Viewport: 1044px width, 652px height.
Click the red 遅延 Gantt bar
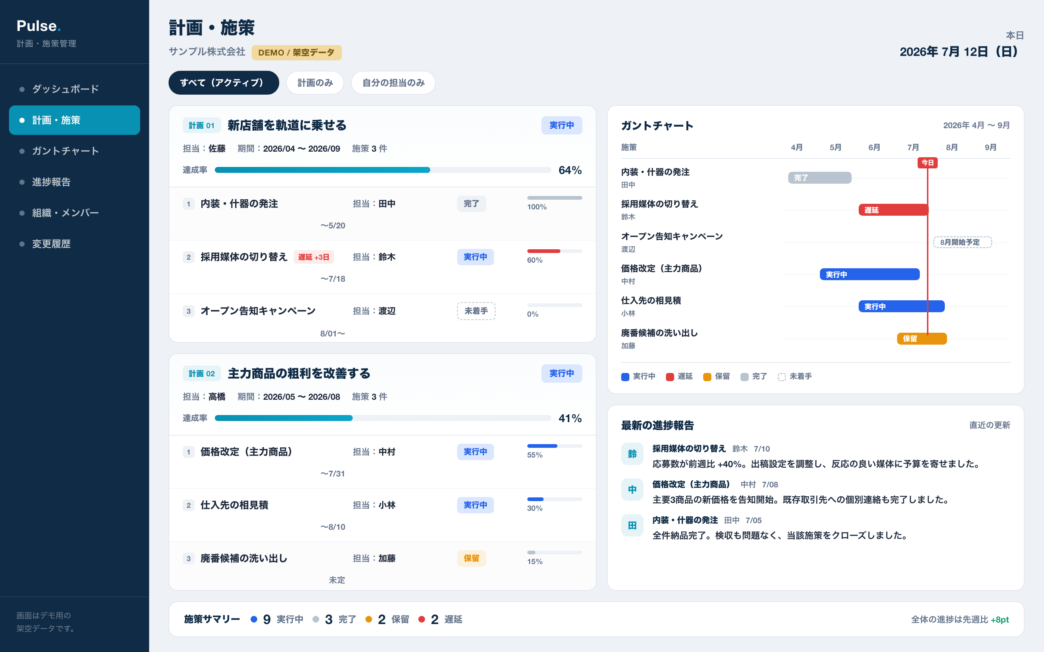(893, 210)
